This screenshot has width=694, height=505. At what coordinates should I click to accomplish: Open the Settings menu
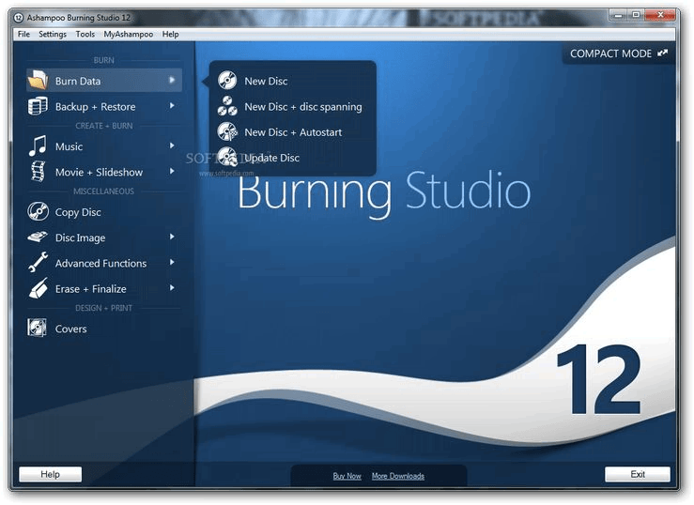pyautogui.click(x=53, y=34)
